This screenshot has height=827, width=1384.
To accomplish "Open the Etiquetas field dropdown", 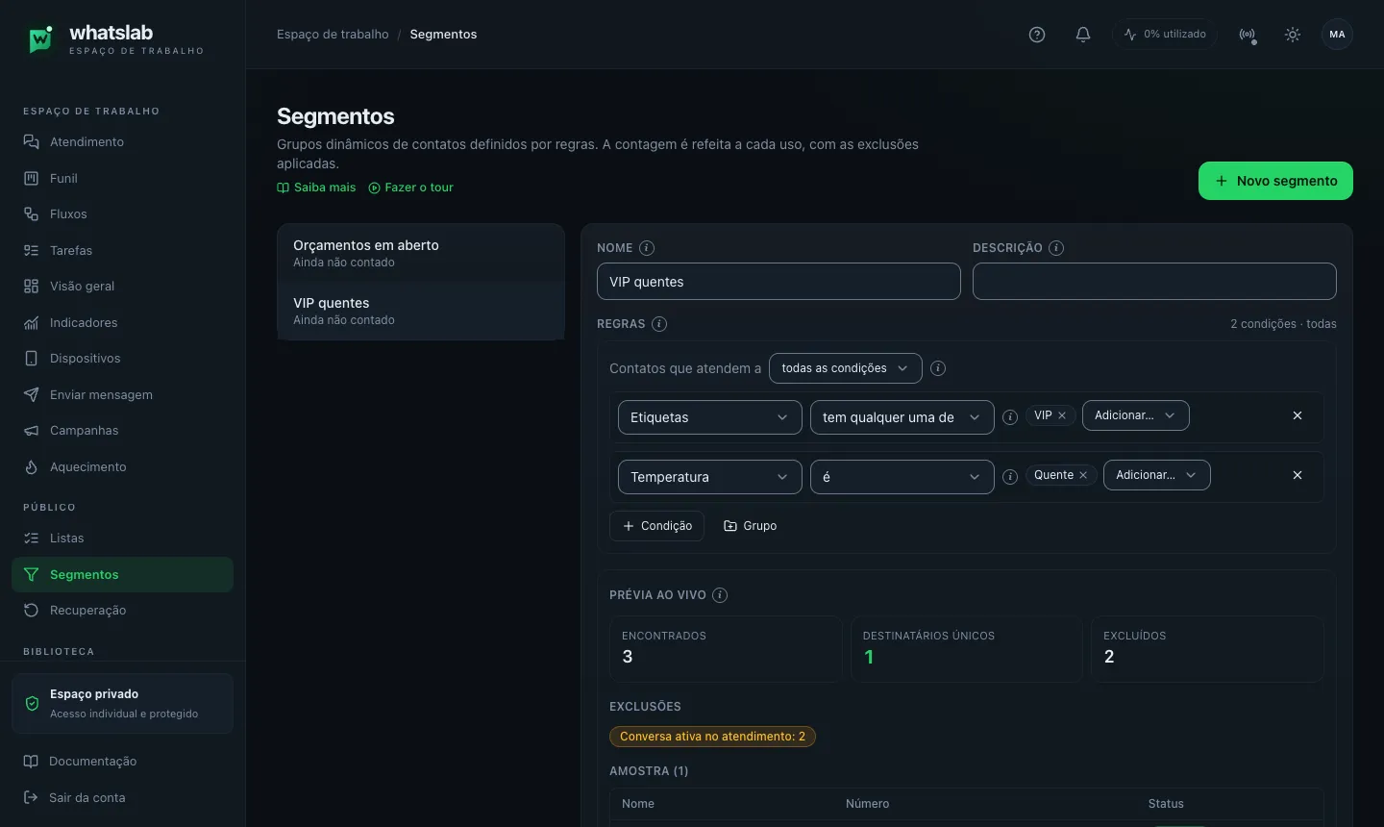I will tap(710, 417).
